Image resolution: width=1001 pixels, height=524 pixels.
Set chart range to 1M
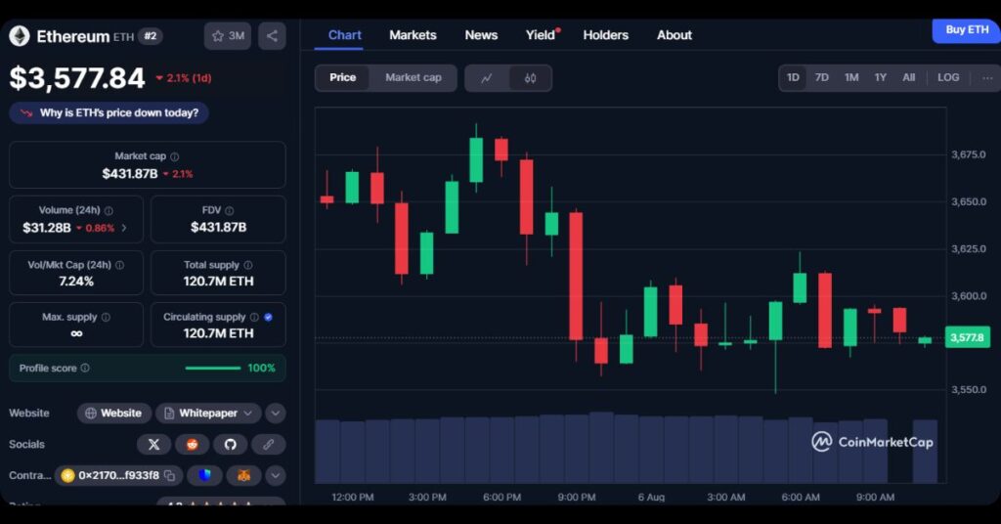(x=851, y=78)
